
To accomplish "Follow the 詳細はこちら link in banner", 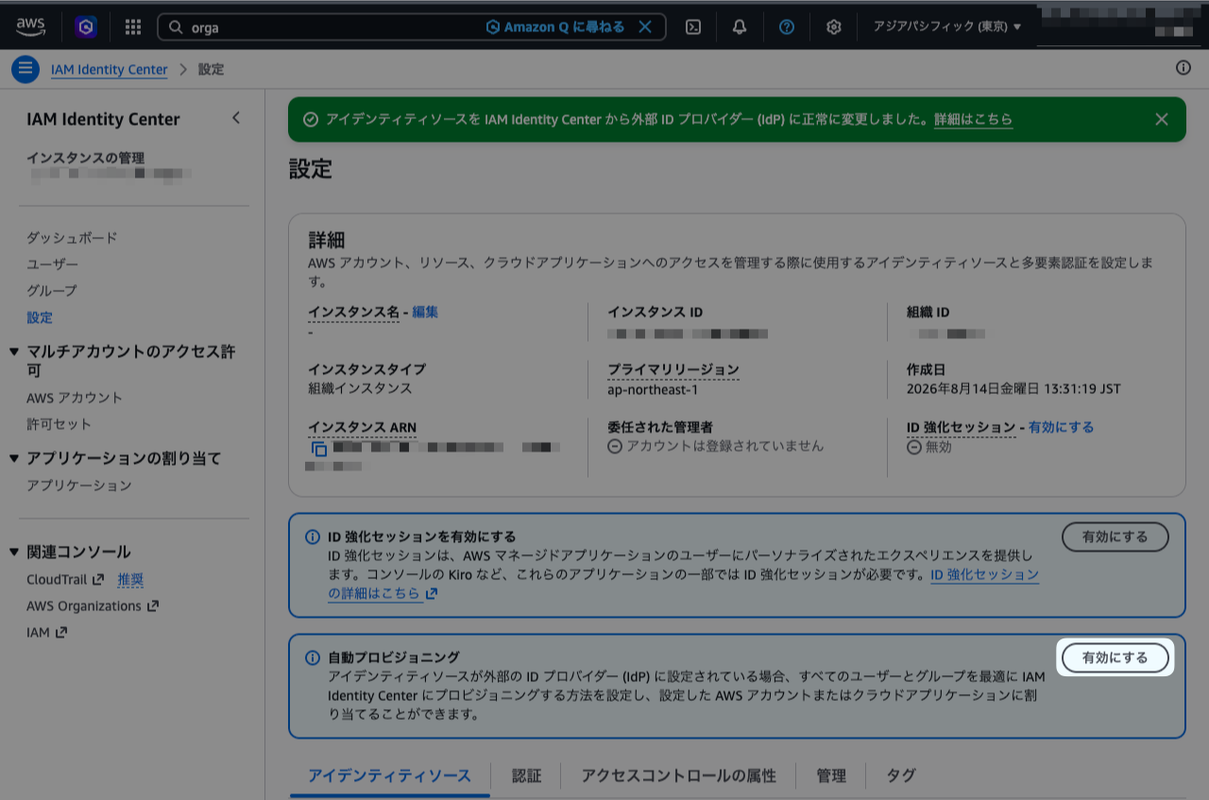I will click(973, 119).
